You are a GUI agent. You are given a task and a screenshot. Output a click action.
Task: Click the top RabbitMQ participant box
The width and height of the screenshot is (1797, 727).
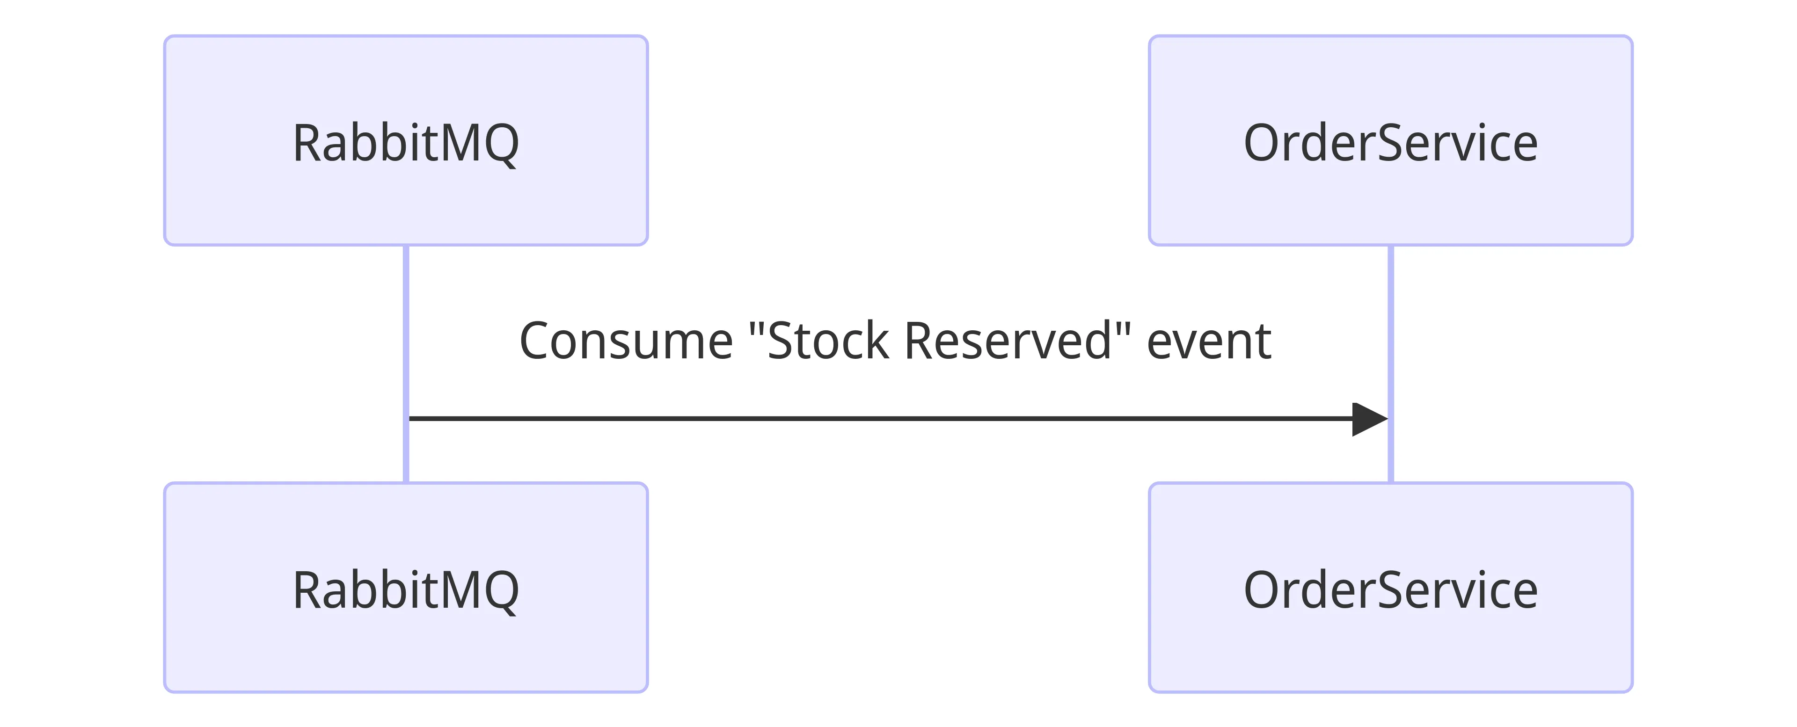pyautogui.click(x=405, y=84)
